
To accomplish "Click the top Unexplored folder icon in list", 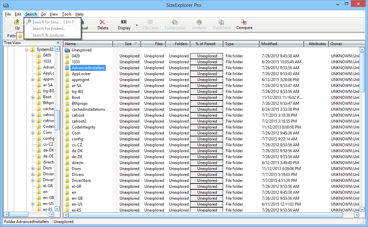I will point(67,50).
